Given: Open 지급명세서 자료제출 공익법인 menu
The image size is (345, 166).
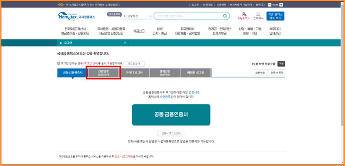Looking at the screenshot, I should tap(187, 31).
